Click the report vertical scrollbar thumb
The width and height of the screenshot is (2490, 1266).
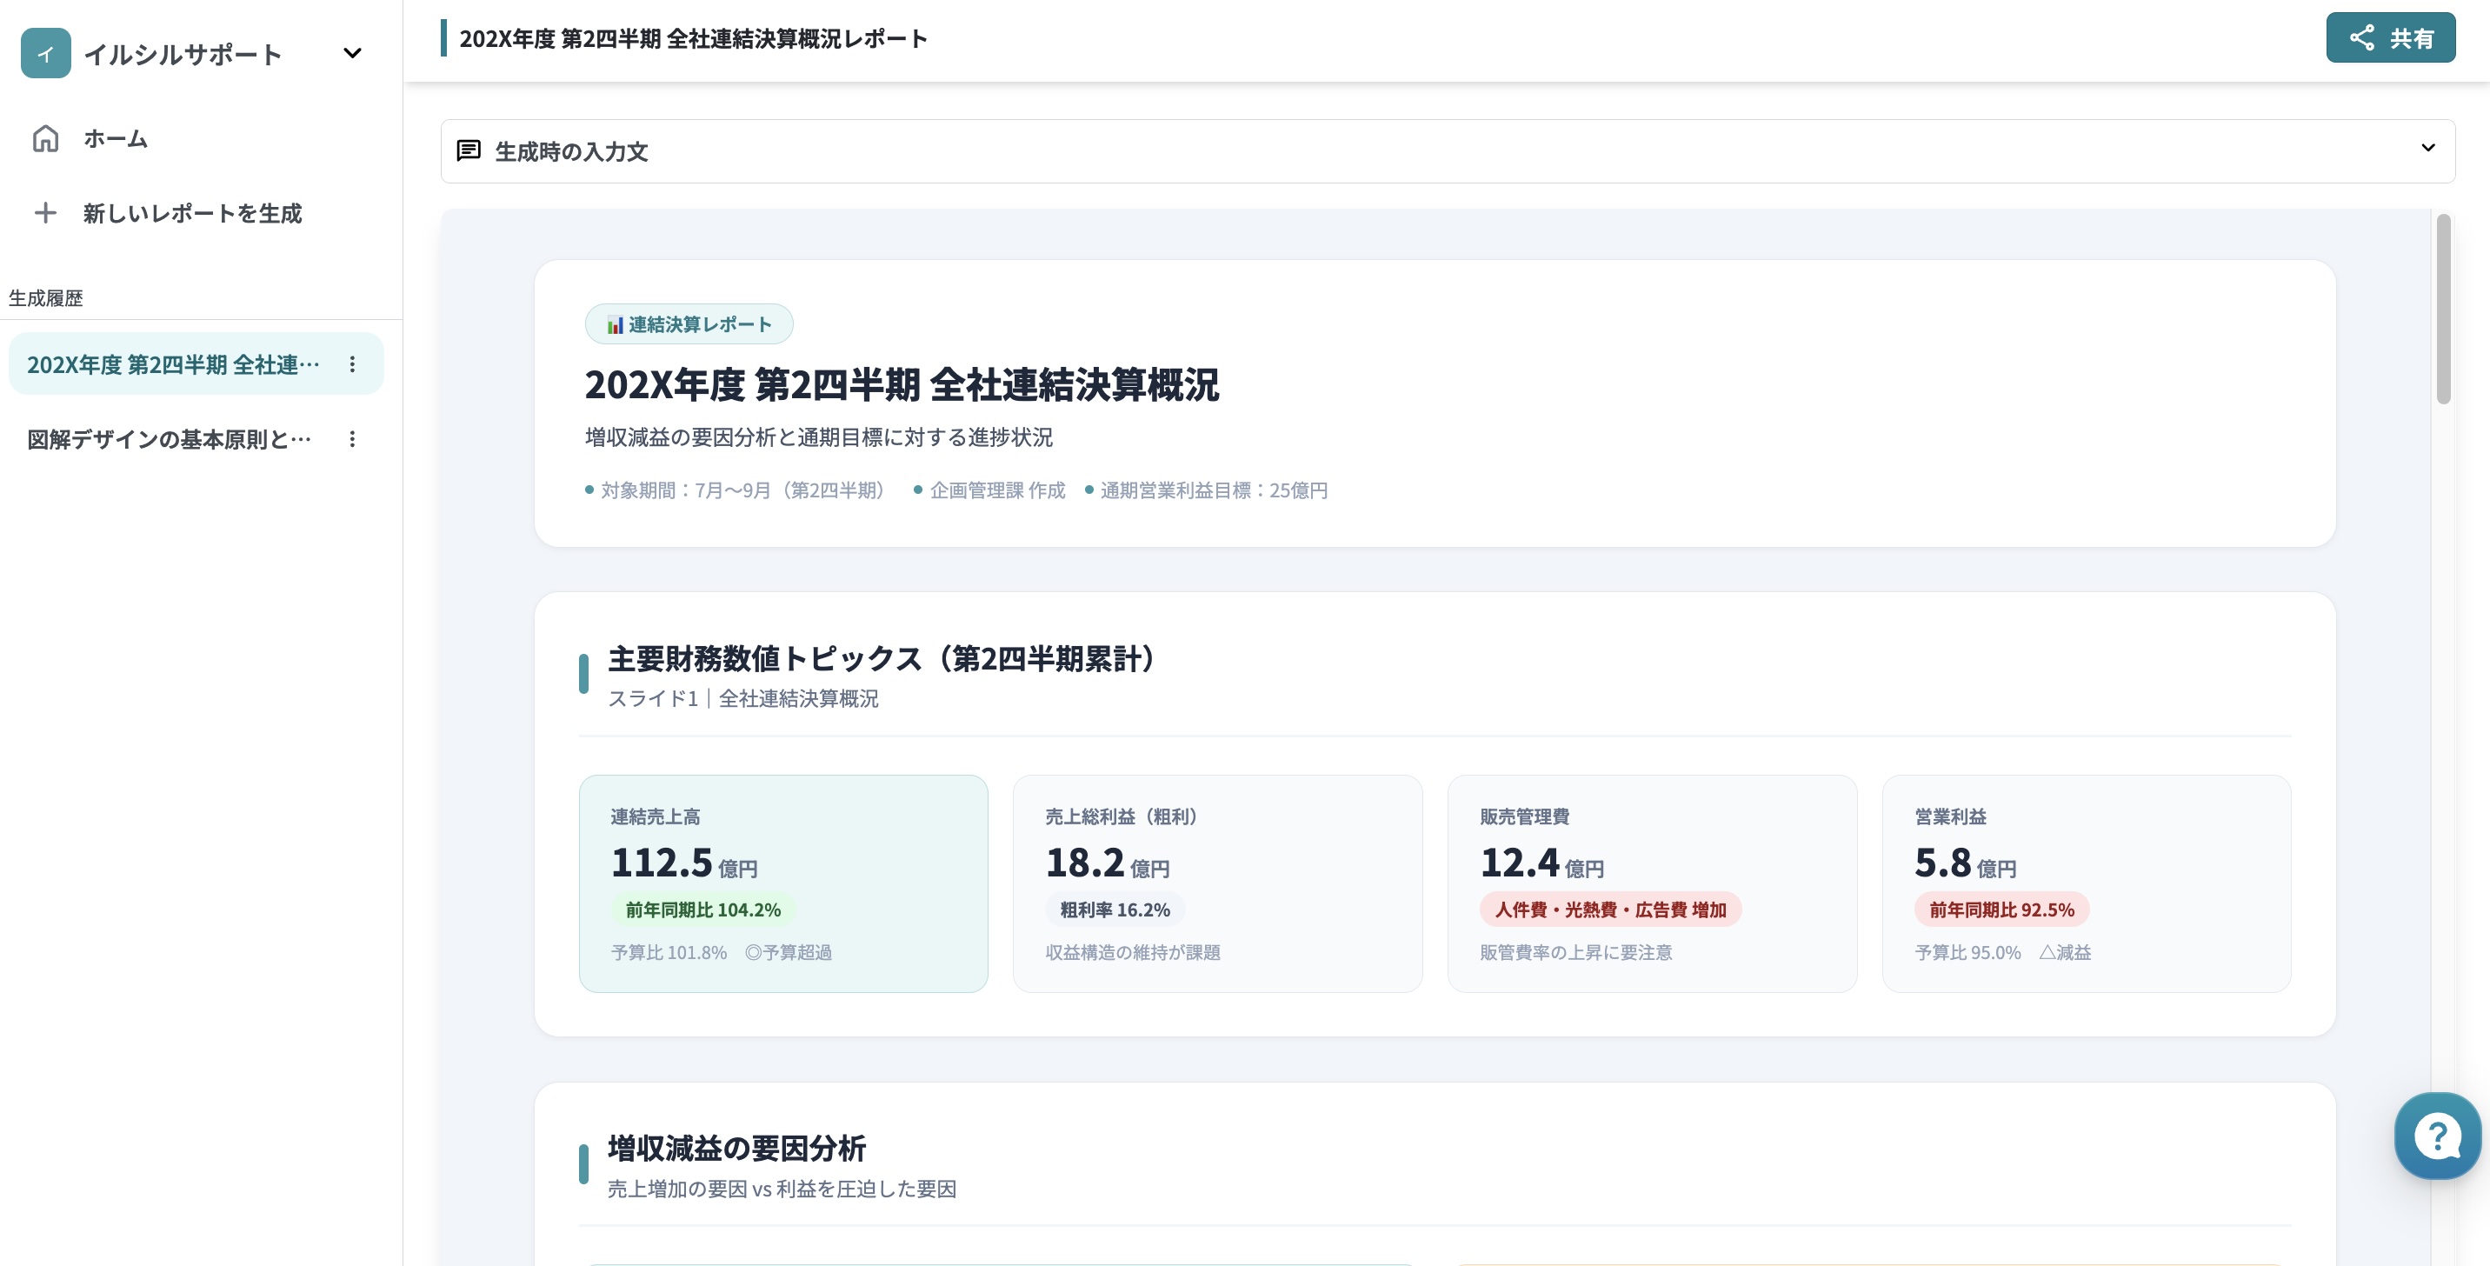2444,310
